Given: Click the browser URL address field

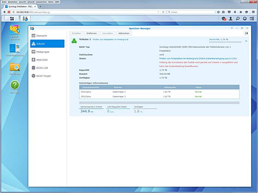Looking at the screenshot, I should pos(86,12).
